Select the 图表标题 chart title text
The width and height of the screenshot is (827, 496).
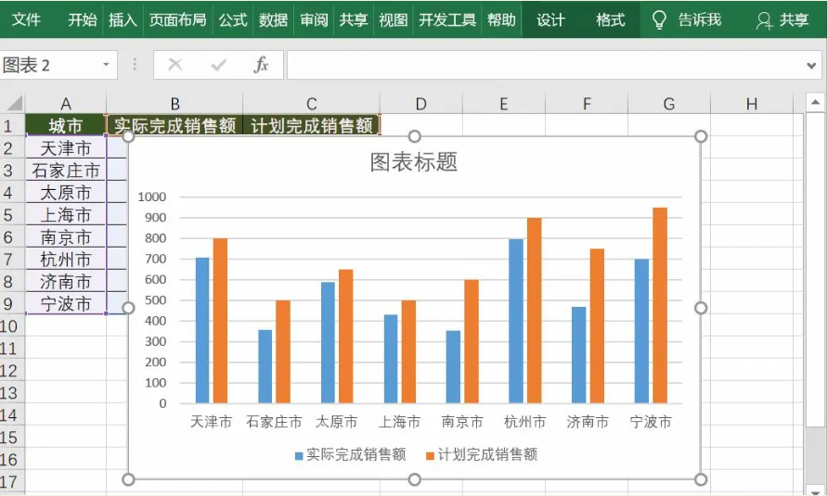[x=414, y=162]
